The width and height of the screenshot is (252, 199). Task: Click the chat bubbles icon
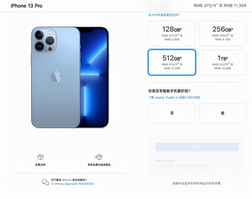point(46,182)
